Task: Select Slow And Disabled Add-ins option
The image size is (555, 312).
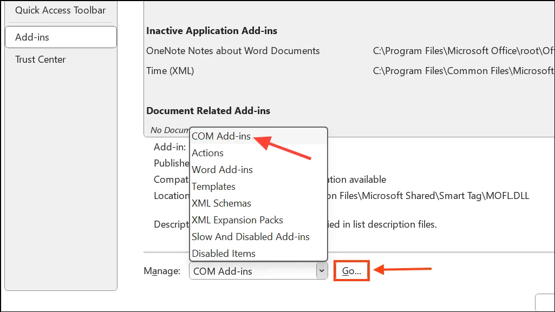Action: click(x=250, y=237)
